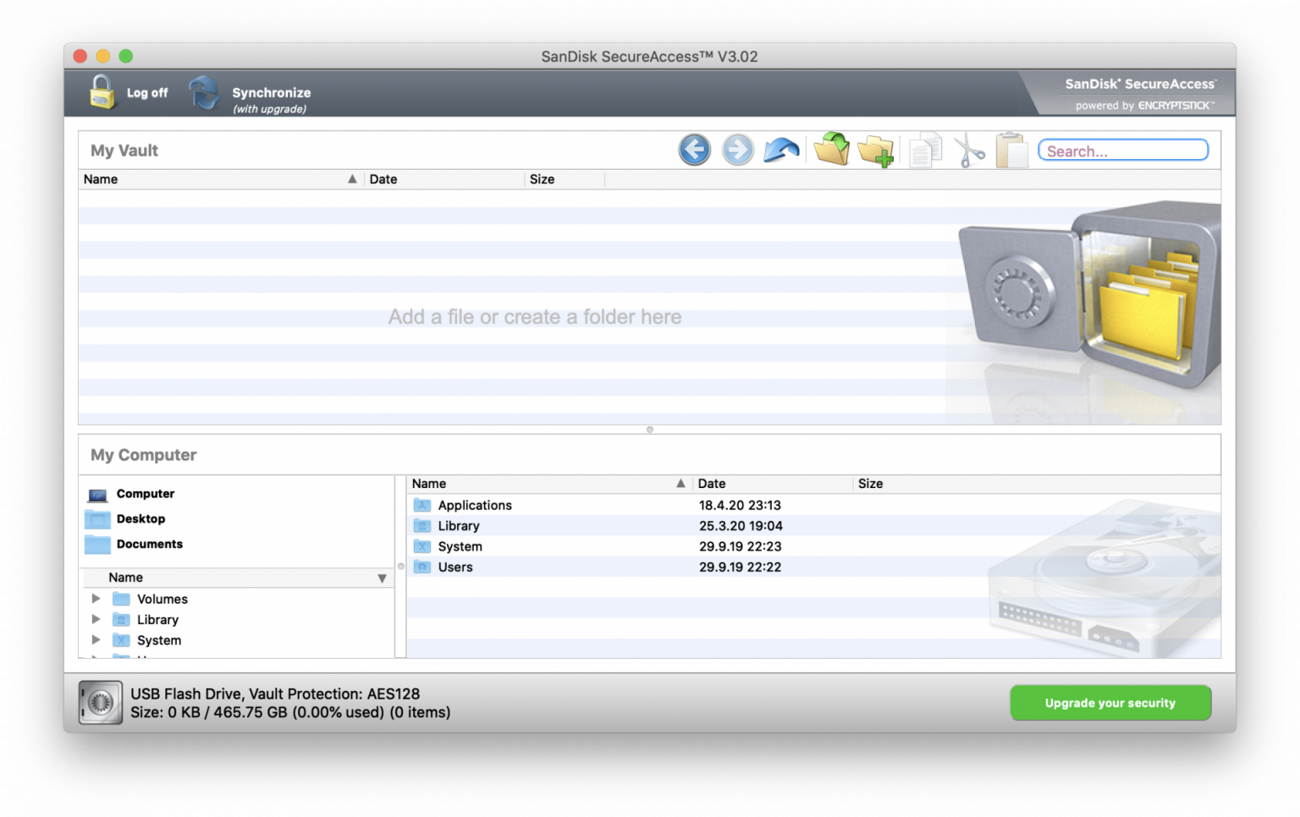Select Library in the folder tree
This screenshot has height=817, width=1300.
click(157, 620)
